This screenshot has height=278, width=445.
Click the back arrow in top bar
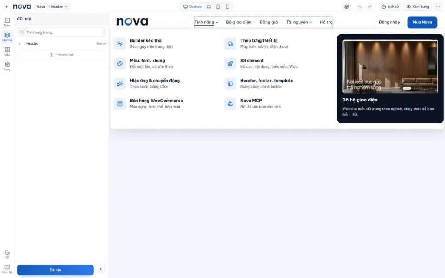pyautogui.click(x=7, y=7)
